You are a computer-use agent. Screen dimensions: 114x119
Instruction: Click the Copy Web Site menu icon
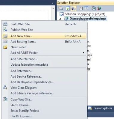tap(5, 100)
